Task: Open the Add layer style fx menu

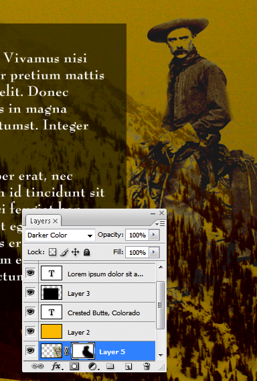Action: (56, 366)
